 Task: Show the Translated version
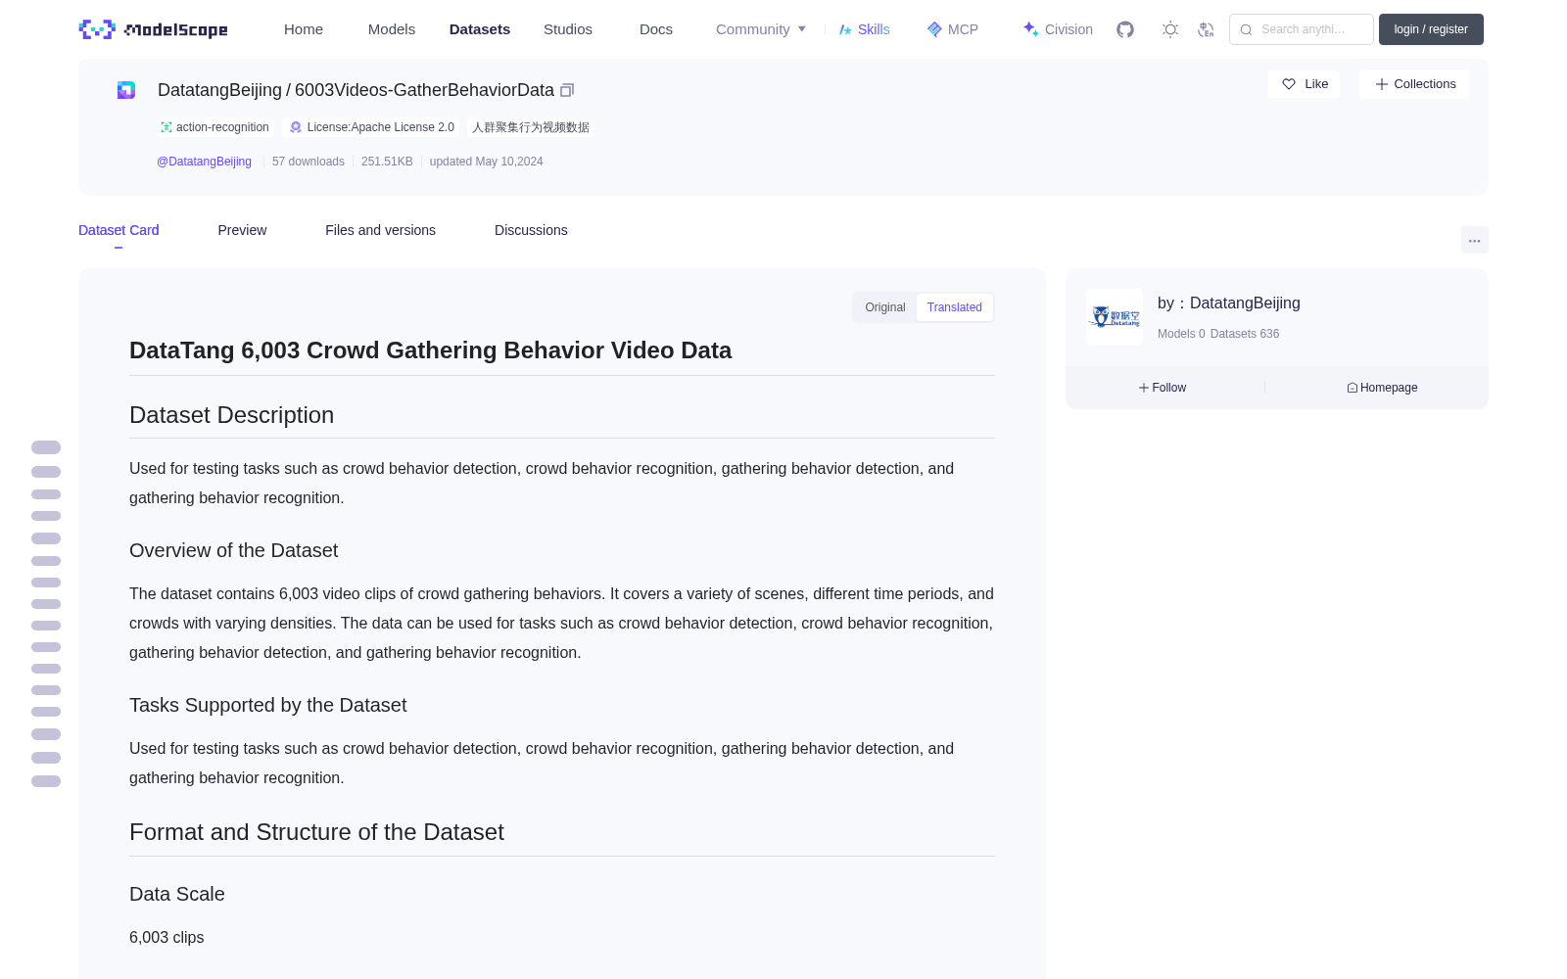coord(955,307)
